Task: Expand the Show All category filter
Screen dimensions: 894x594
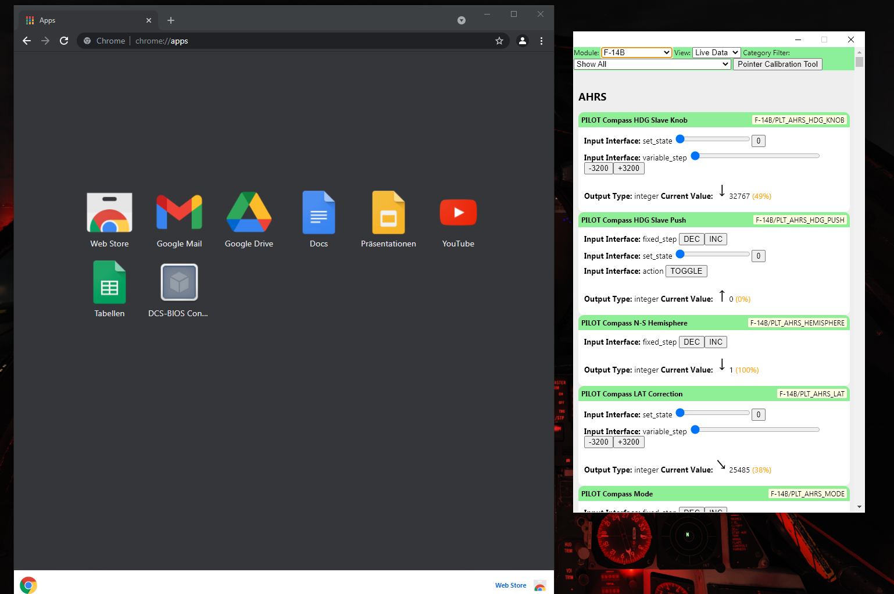Action: click(x=652, y=64)
